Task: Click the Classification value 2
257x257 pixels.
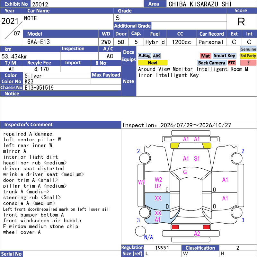Action: click(238, 248)
